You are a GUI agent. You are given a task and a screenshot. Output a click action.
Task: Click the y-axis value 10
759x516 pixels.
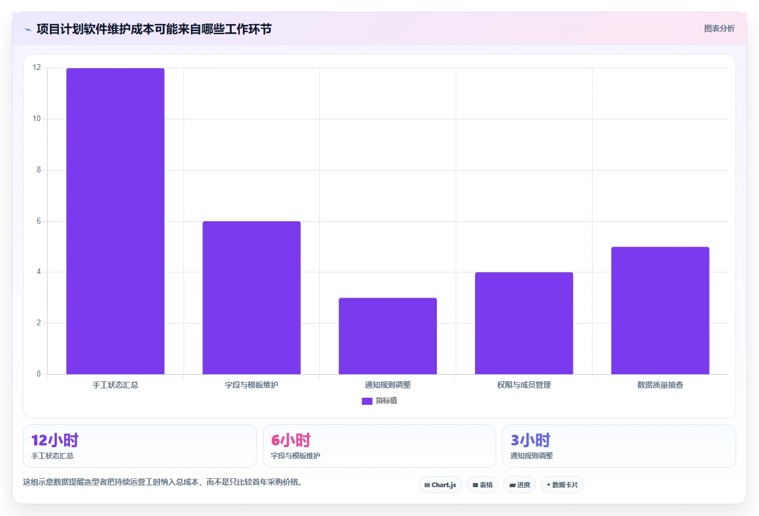(37, 119)
